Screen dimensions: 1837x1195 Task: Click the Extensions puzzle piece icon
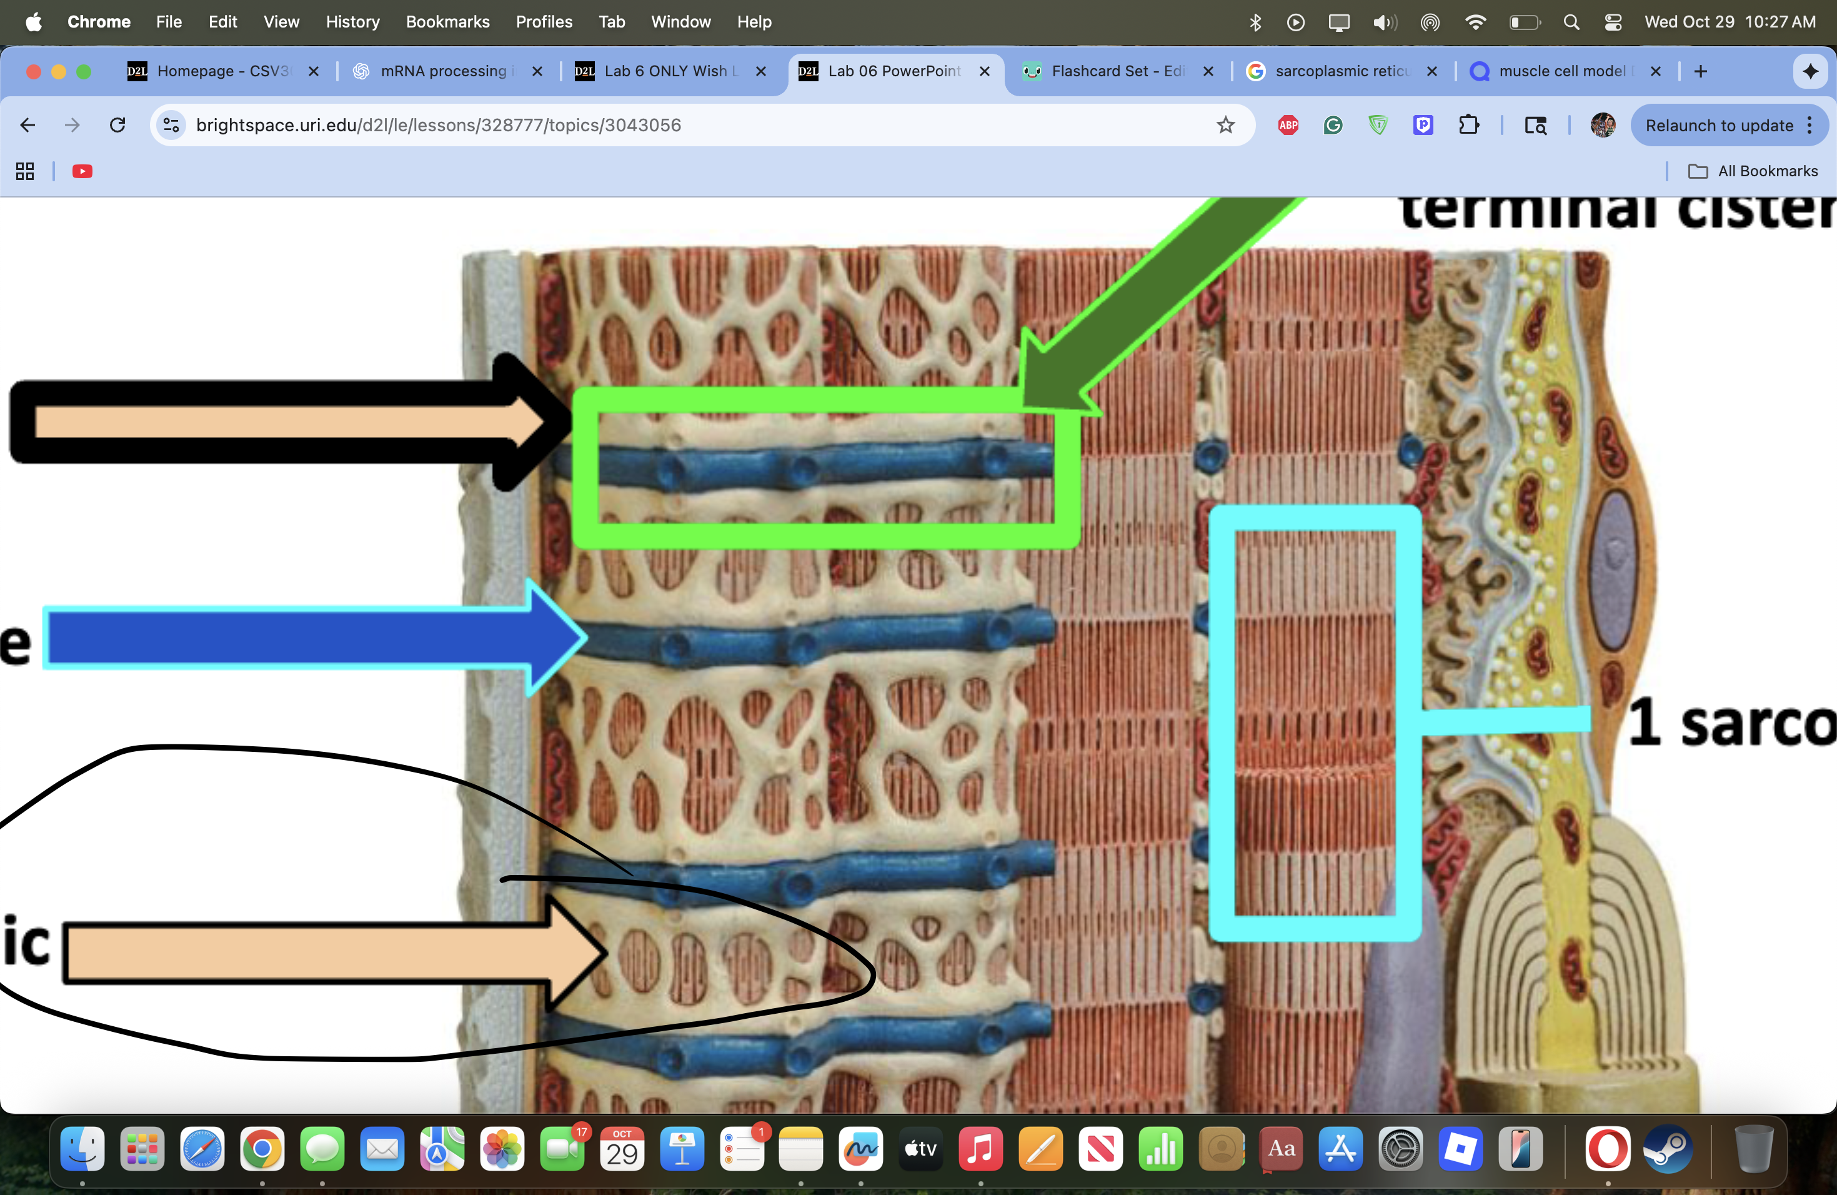click(1470, 125)
